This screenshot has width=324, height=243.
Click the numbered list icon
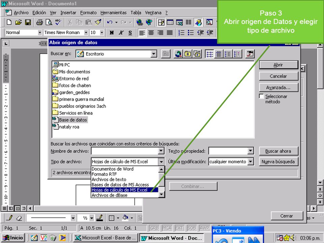182,32
